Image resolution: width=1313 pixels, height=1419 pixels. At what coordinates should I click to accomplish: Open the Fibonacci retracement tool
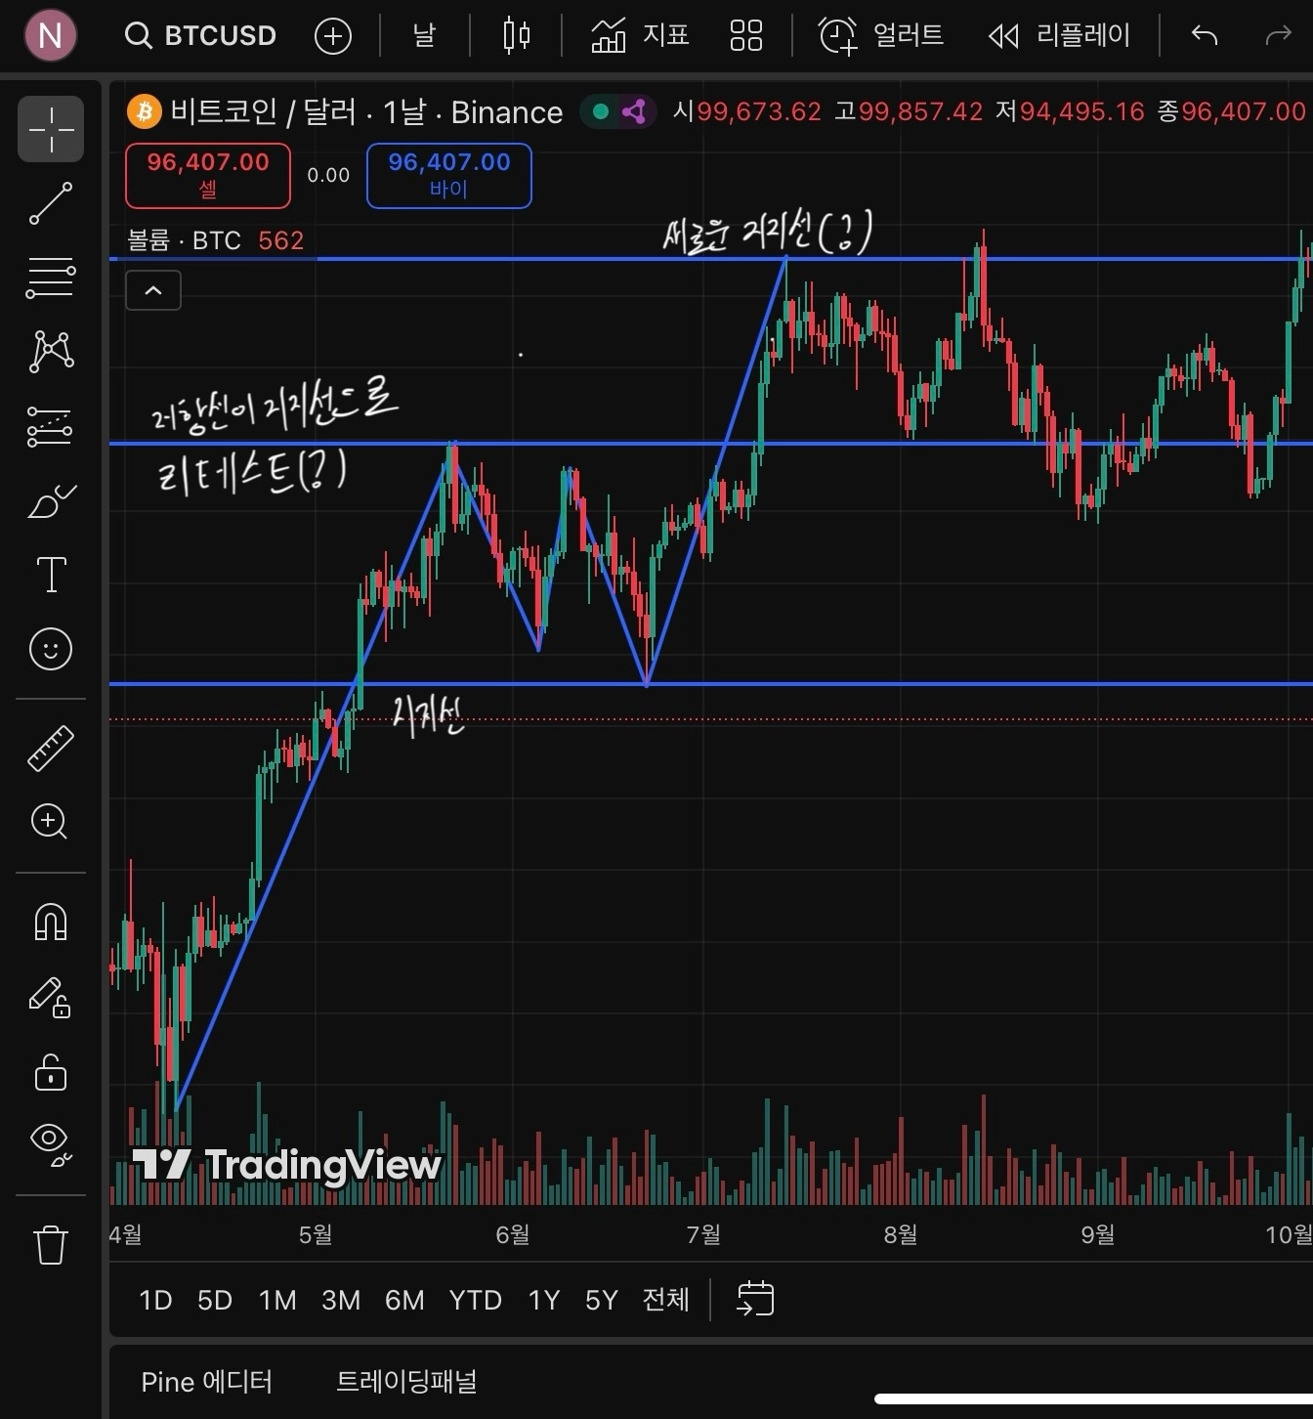(x=51, y=278)
